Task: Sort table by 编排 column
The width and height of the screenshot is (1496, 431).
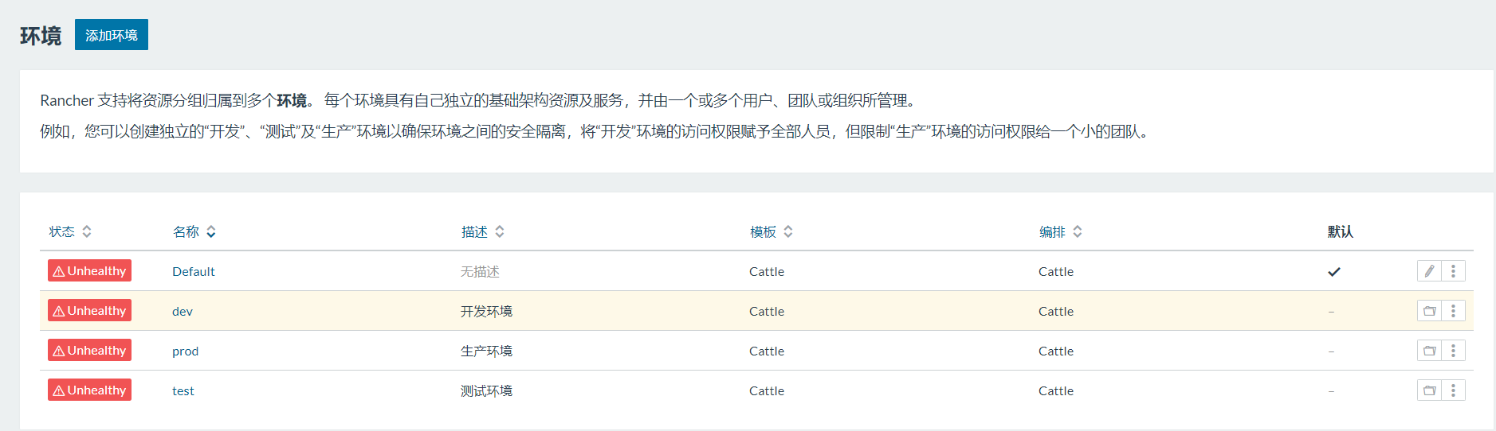Action: [1061, 231]
